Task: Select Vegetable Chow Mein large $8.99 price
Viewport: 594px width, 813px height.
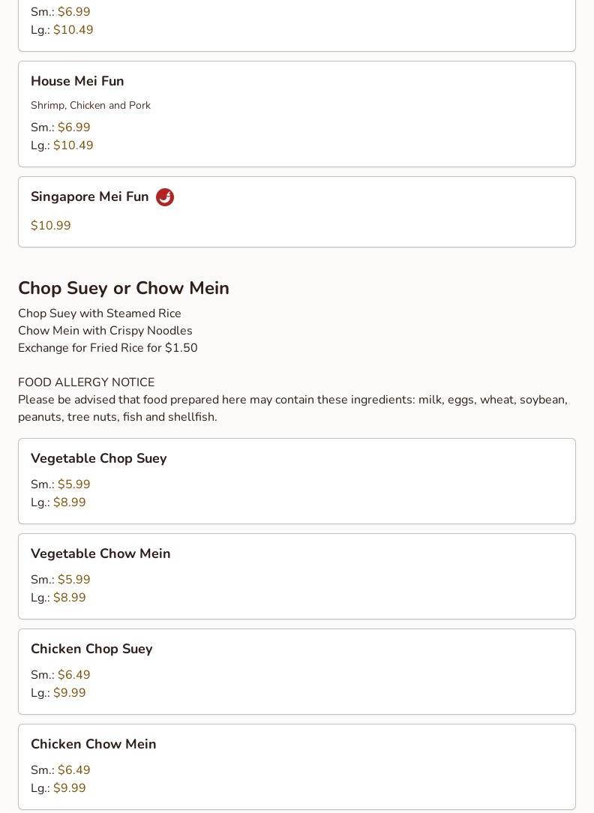Action: tap(69, 598)
